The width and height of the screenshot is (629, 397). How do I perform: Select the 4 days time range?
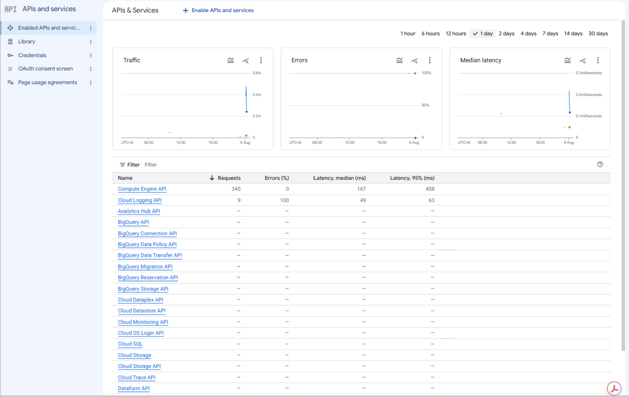tap(528, 34)
